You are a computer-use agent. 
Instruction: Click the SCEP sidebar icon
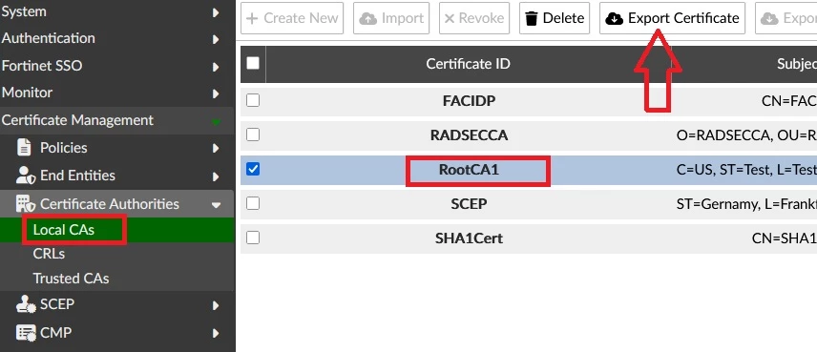coord(26,304)
